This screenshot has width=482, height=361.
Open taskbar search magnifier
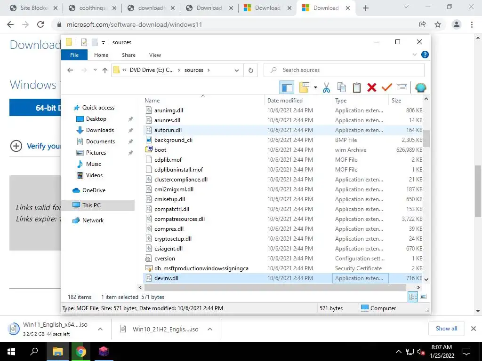pos(34,352)
